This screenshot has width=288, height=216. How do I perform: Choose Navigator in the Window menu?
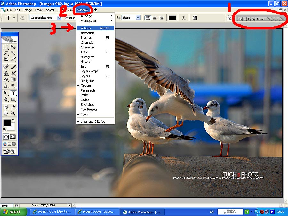[95, 81]
